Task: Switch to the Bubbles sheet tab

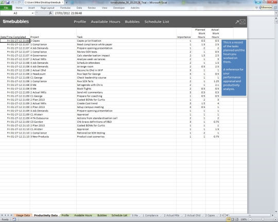Action: [x=102, y=215]
